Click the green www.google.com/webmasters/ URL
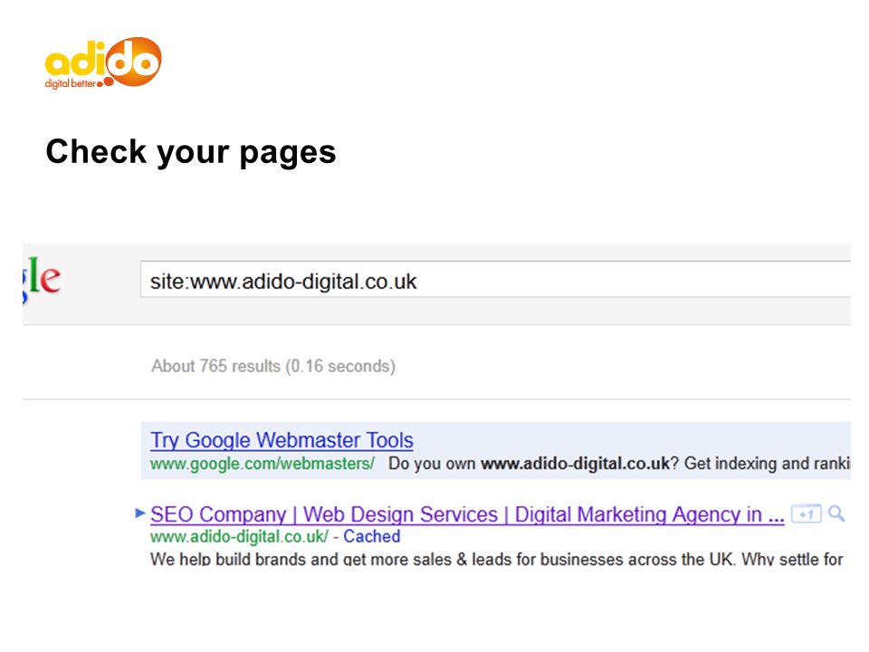 [263, 464]
